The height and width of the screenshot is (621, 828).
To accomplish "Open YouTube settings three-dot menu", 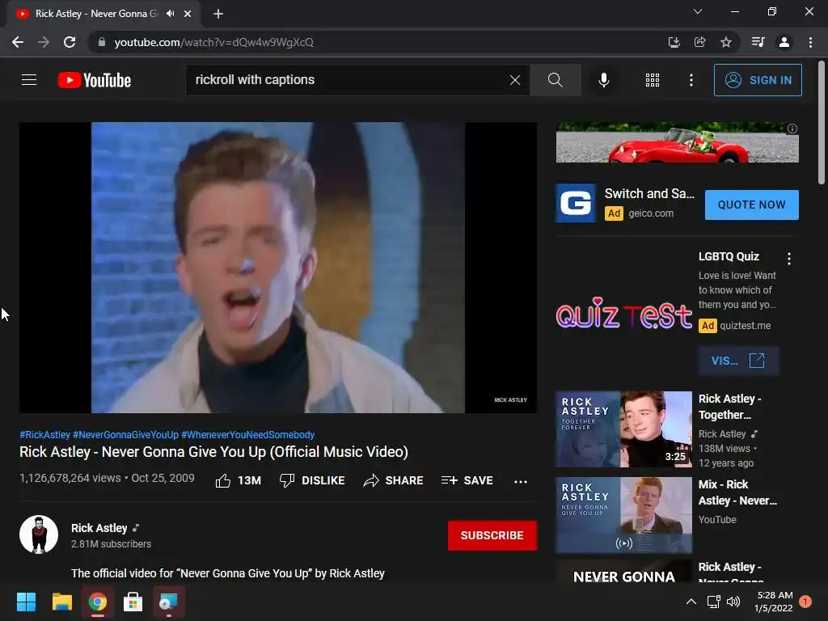I will 691,80.
